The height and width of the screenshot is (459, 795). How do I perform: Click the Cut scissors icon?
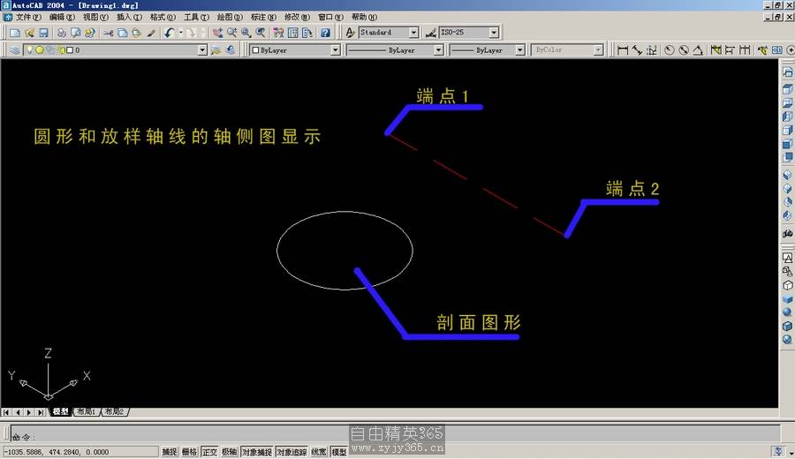(x=108, y=33)
